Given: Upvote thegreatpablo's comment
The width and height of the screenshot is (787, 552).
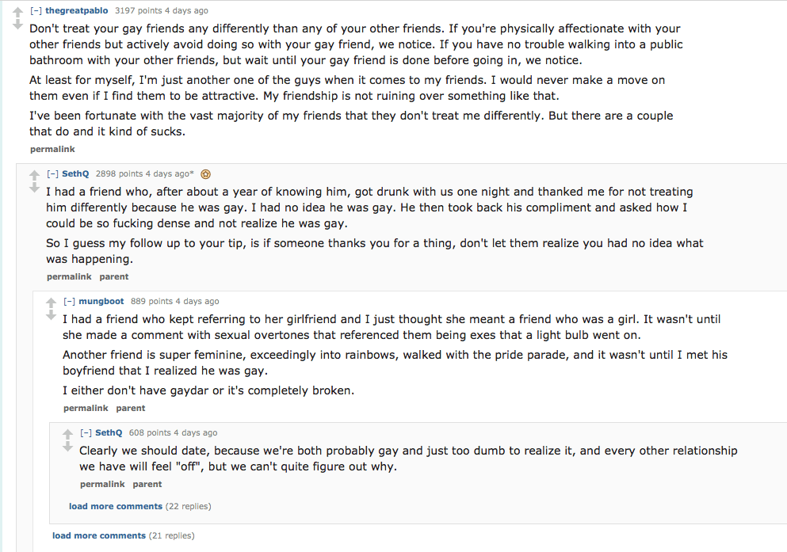Looking at the screenshot, I should click(x=17, y=12).
